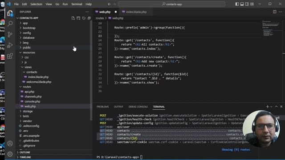
Task: Close the terminal panel
Action: (x=281, y=107)
